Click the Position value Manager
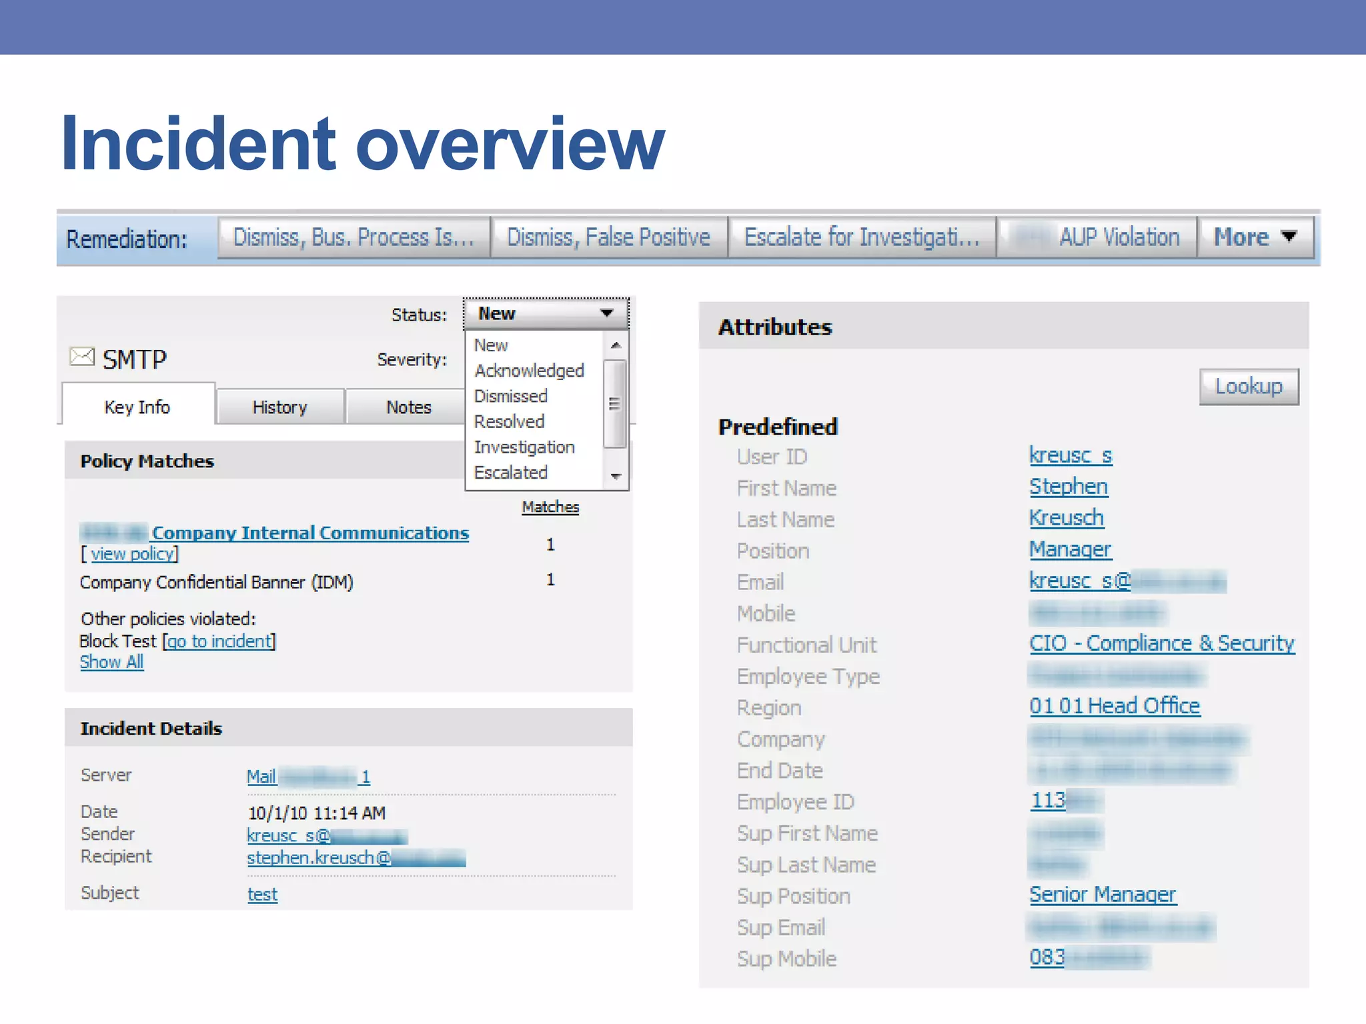Screen dimensions: 1366x1024 coord(1070,549)
